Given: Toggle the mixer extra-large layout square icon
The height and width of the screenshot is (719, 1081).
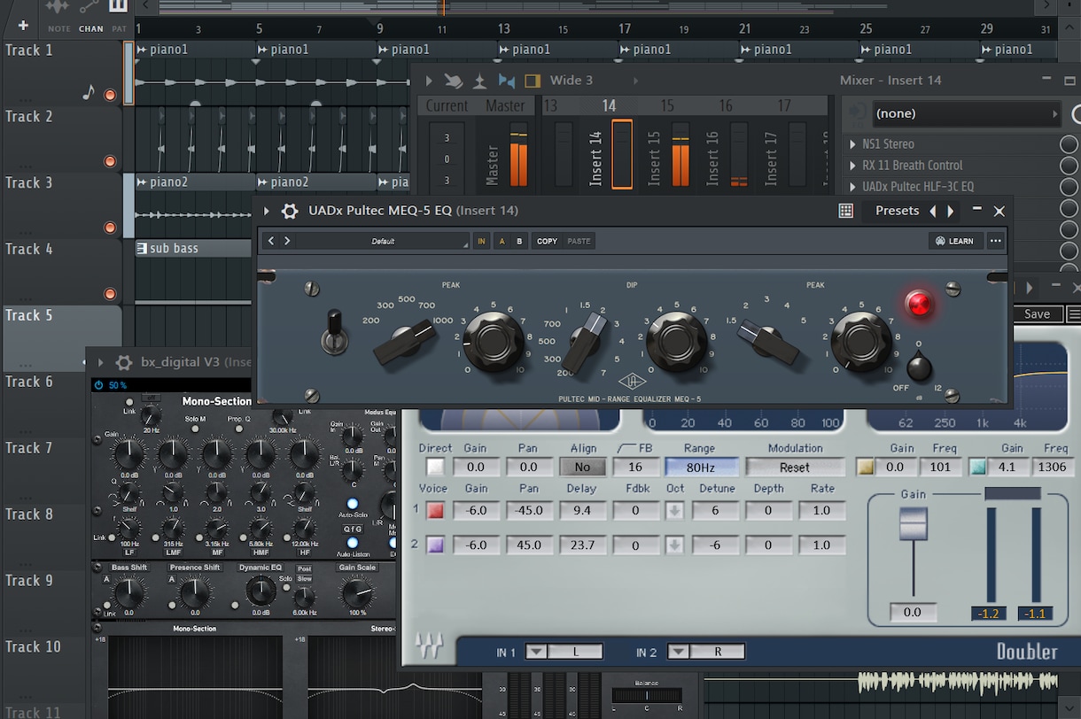Looking at the screenshot, I should (x=533, y=81).
